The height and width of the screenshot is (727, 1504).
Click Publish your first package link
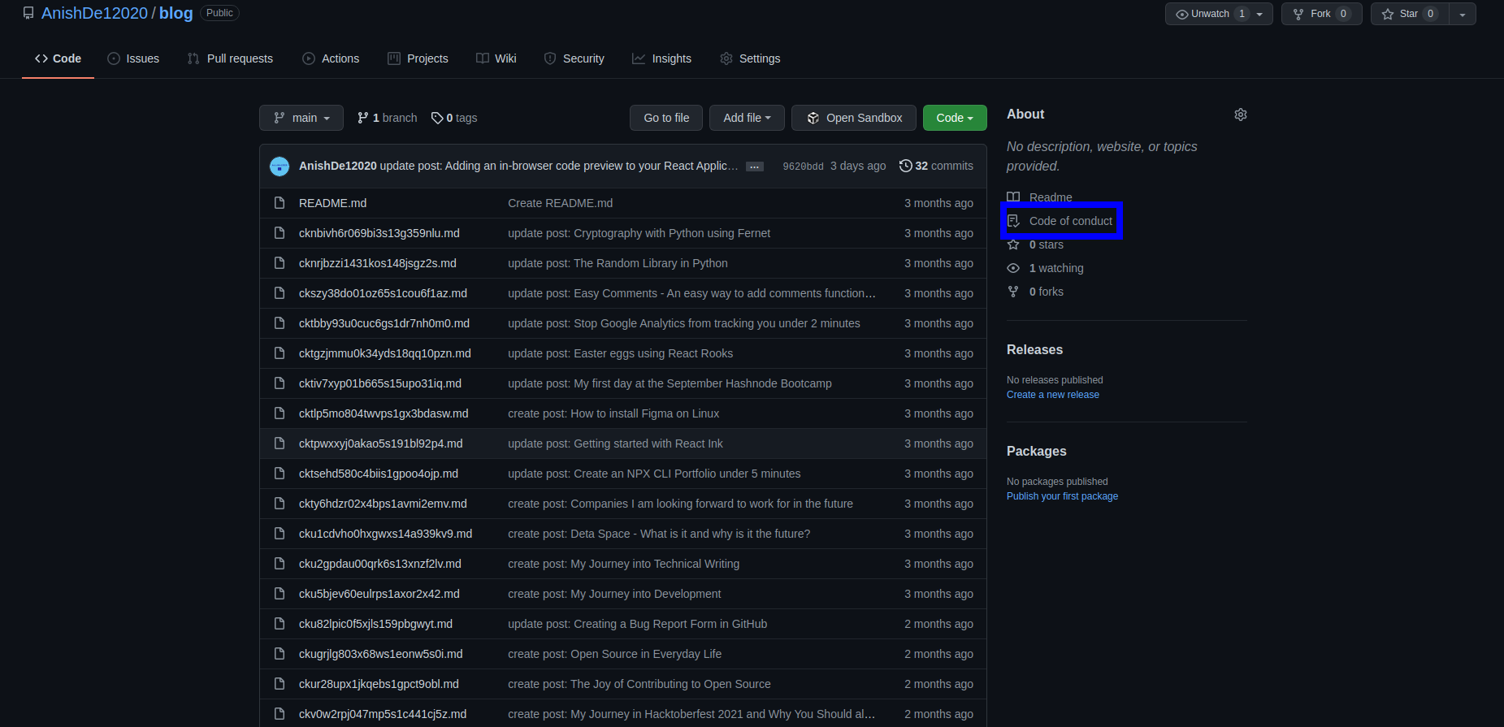pos(1062,496)
